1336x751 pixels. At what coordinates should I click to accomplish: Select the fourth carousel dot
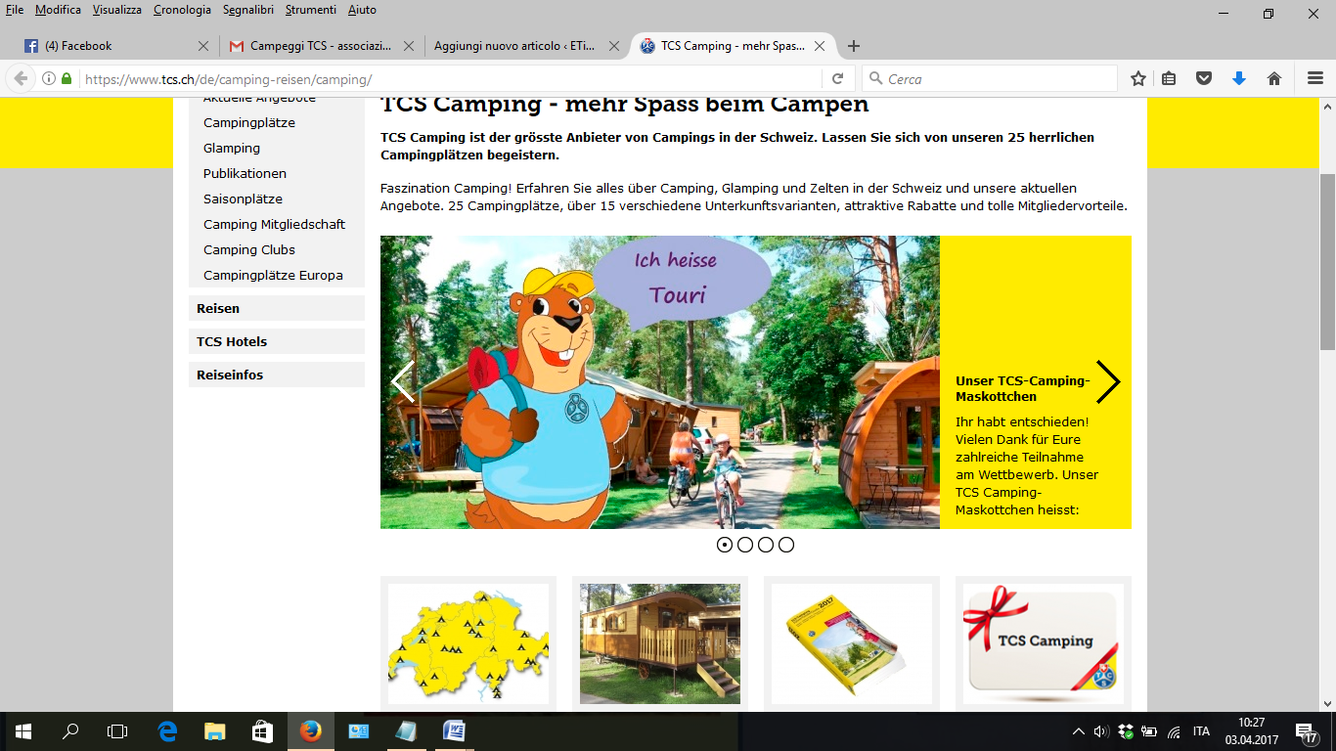[786, 545]
